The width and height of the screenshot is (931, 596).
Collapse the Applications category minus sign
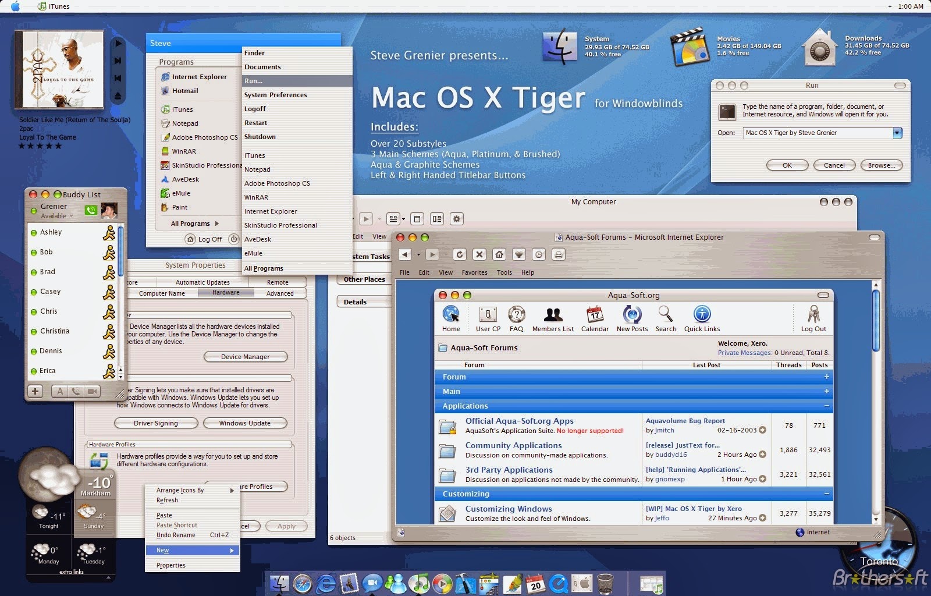click(826, 406)
